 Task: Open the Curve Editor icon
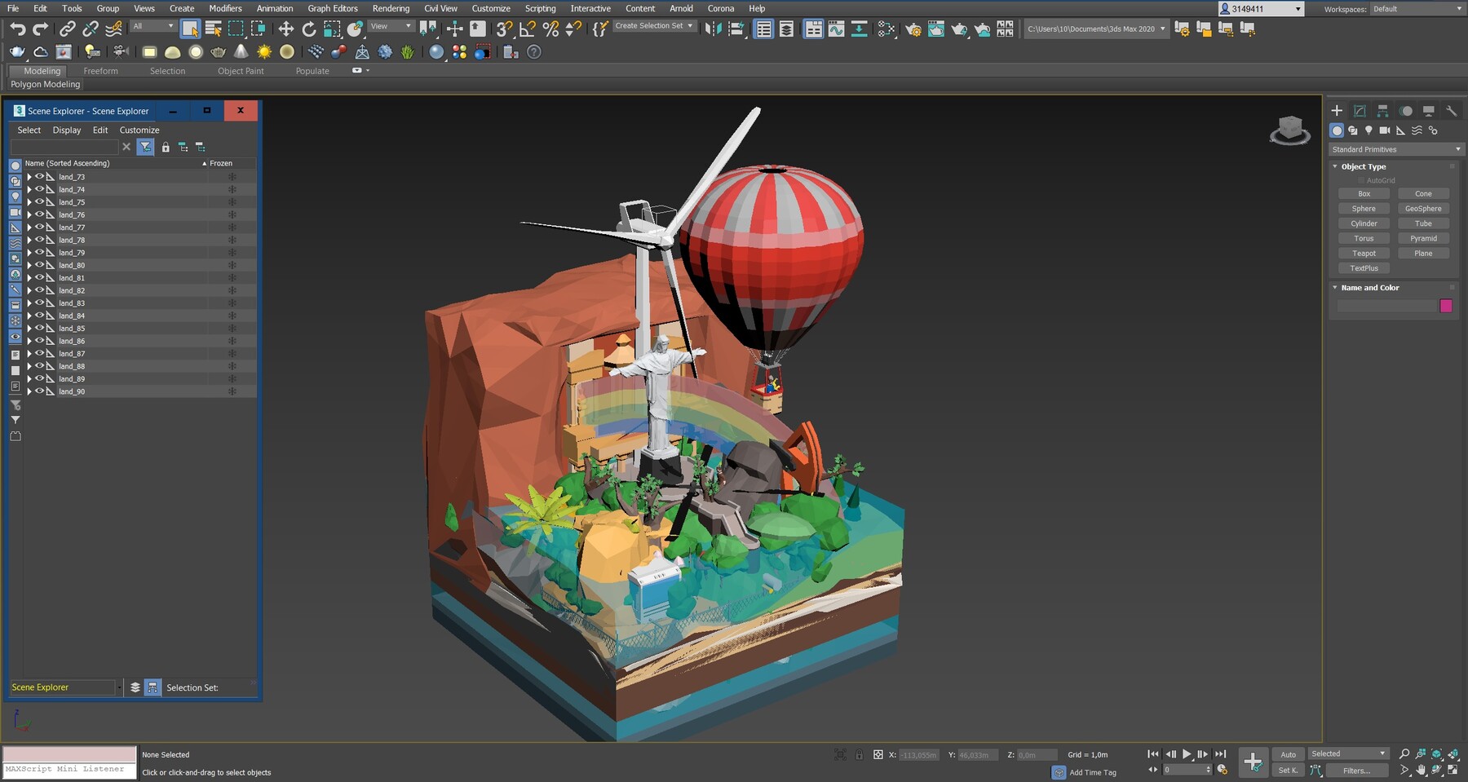(836, 29)
